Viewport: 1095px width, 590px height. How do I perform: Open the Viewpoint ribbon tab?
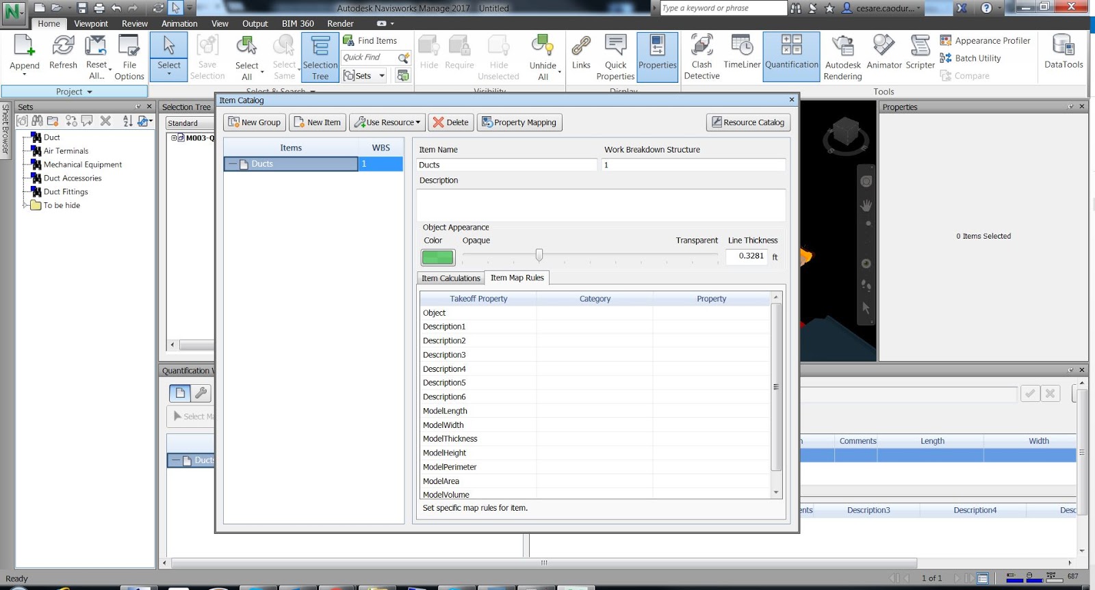tap(91, 23)
